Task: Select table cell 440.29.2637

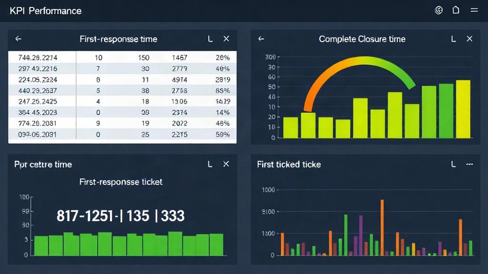Action: (x=38, y=91)
